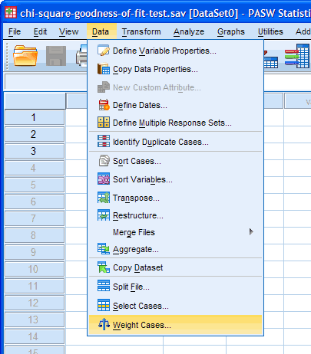Open the Utilities menu
Screen dimensions: 311x354
[270, 31]
